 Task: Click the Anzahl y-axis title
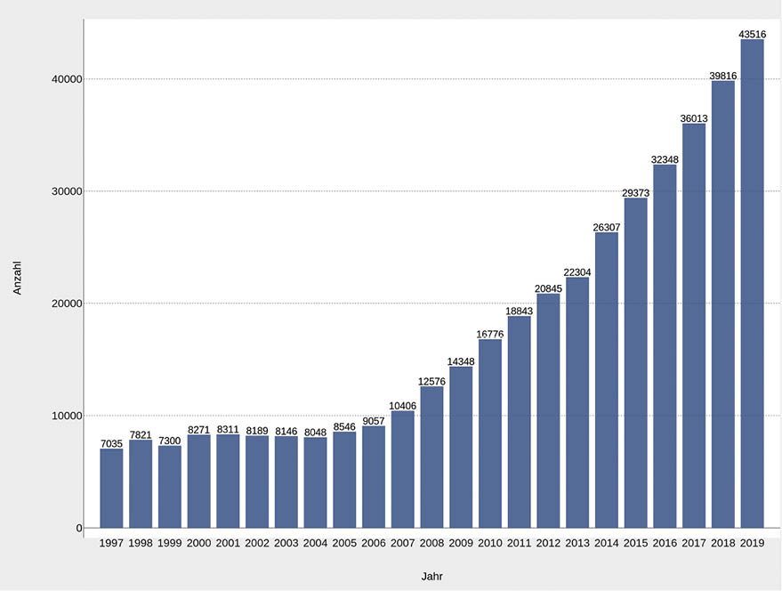pyautogui.click(x=17, y=278)
